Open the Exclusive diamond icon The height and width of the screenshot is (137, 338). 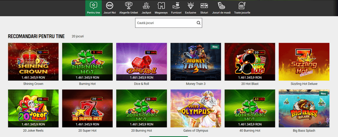pyautogui.click(x=190, y=5)
